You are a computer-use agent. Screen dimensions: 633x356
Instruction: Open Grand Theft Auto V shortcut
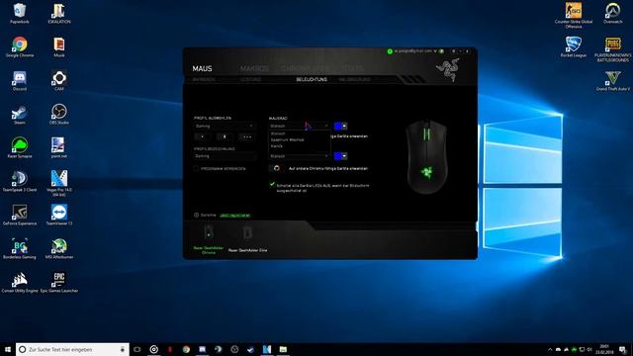click(613, 80)
